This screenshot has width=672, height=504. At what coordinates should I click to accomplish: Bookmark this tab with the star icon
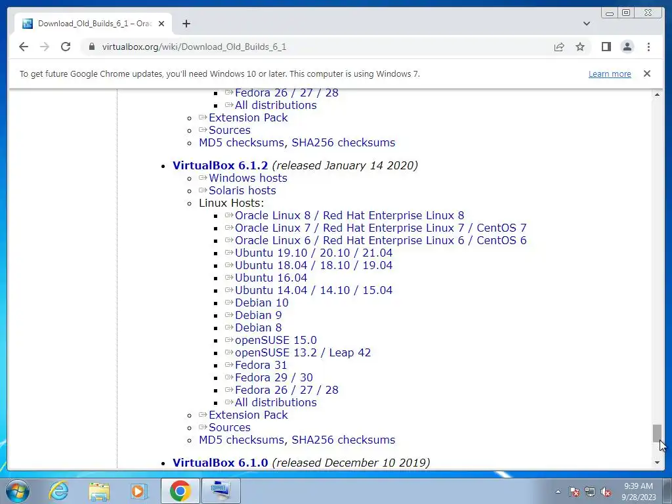coord(580,47)
